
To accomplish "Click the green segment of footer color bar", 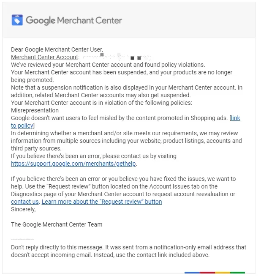I will tap(237, 273).
